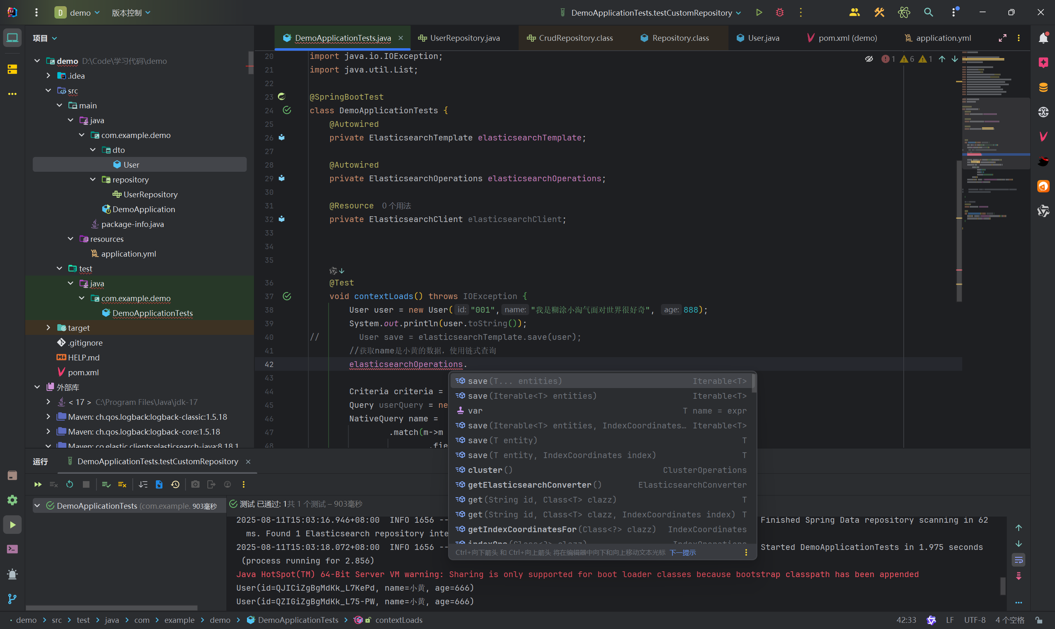The height and width of the screenshot is (629, 1055).
Task: Toggle sort tests alphabetically
Action: pos(143,484)
